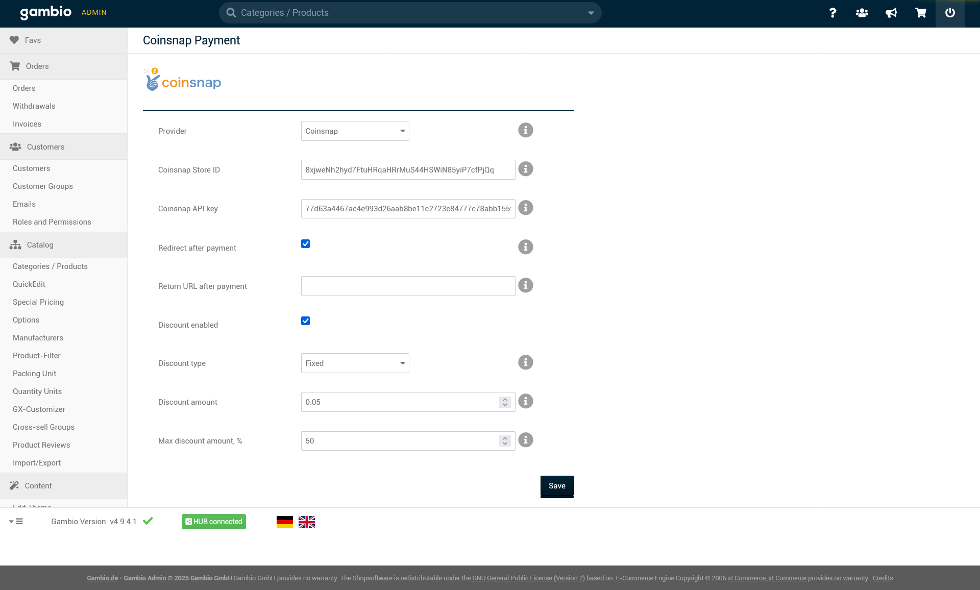This screenshot has height=590, width=980.
Task: Open the Provider dropdown
Action: pos(355,131)
